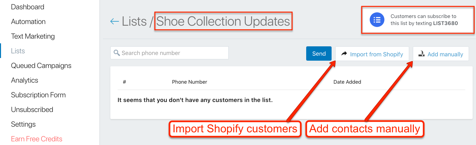The image size is (476, 145).
Task: Click the blue list icon in subscribe banner
Action: click(377, 20)
